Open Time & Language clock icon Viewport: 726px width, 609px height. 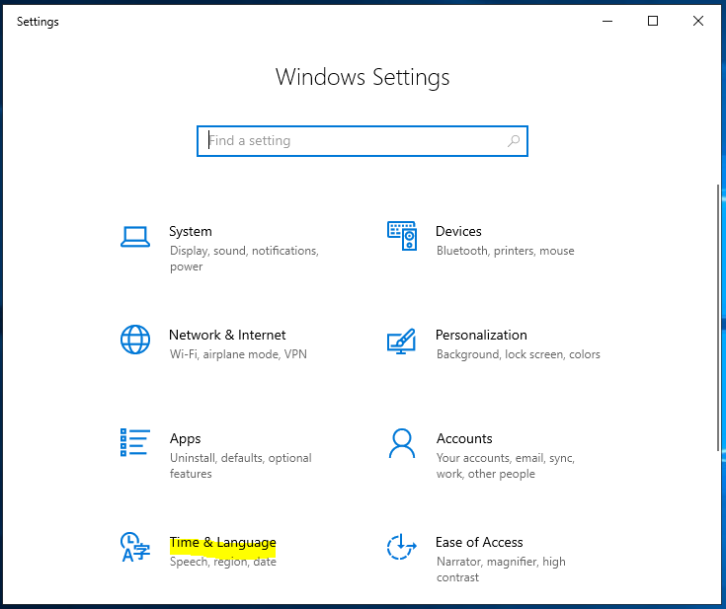(135, 547)
